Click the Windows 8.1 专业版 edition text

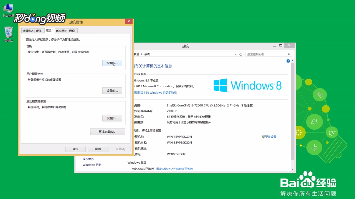click(146, 80)
